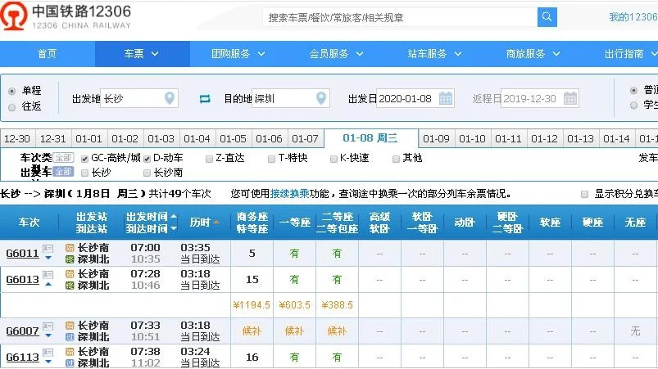Select the 普通 ticket radio button
The image size is (658, 369).
633,90
